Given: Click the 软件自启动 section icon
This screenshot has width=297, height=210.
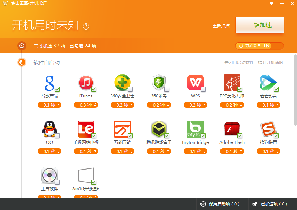Looking at the screenshot, I should (22, 62).
